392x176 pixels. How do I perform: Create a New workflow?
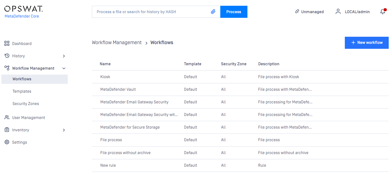(366, 43)
